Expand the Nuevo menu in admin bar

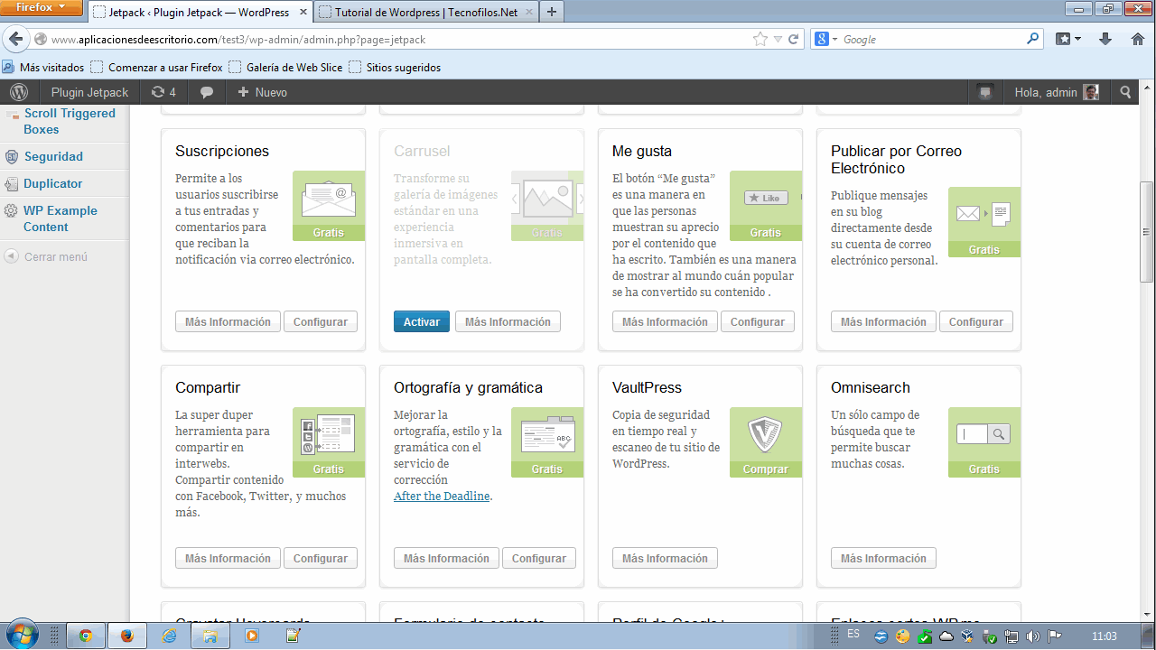(x=262, y=92)
